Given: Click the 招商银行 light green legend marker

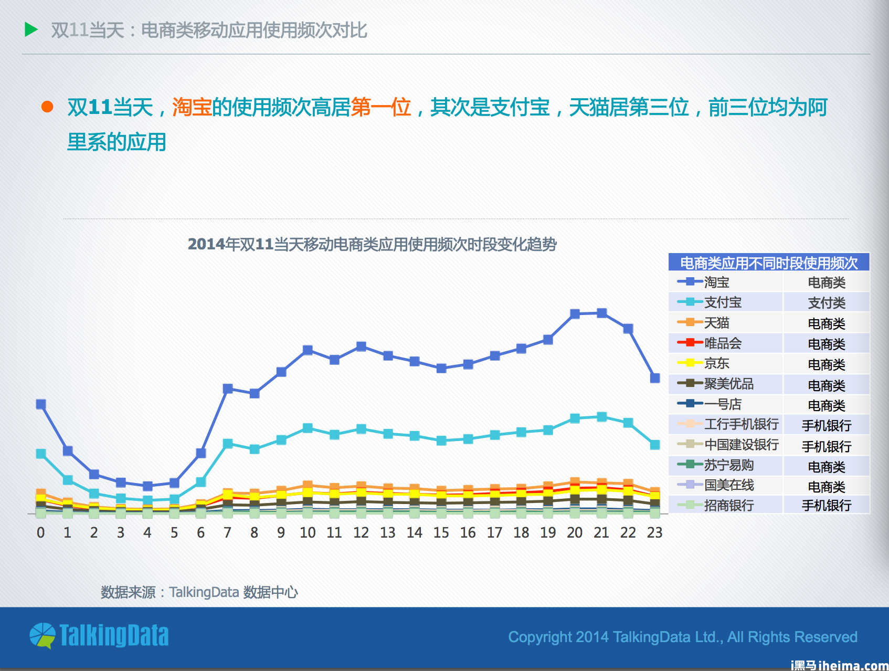Looking at the screenshot, I should (x=690, y=505).
